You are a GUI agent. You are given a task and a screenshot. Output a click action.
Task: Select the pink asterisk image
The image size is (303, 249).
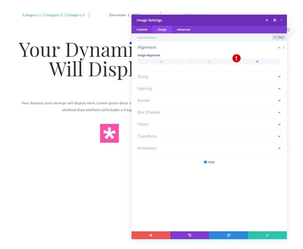[109, 133]
